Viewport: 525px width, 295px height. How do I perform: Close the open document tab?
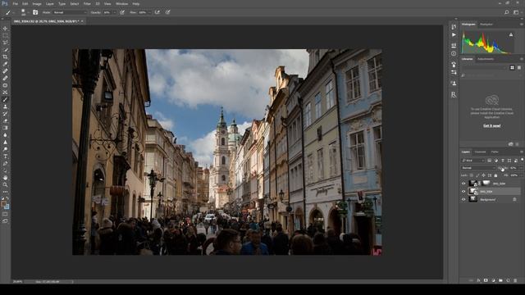[x=82, y=21]
